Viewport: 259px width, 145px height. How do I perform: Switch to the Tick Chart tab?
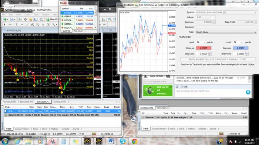pos(78,31)
